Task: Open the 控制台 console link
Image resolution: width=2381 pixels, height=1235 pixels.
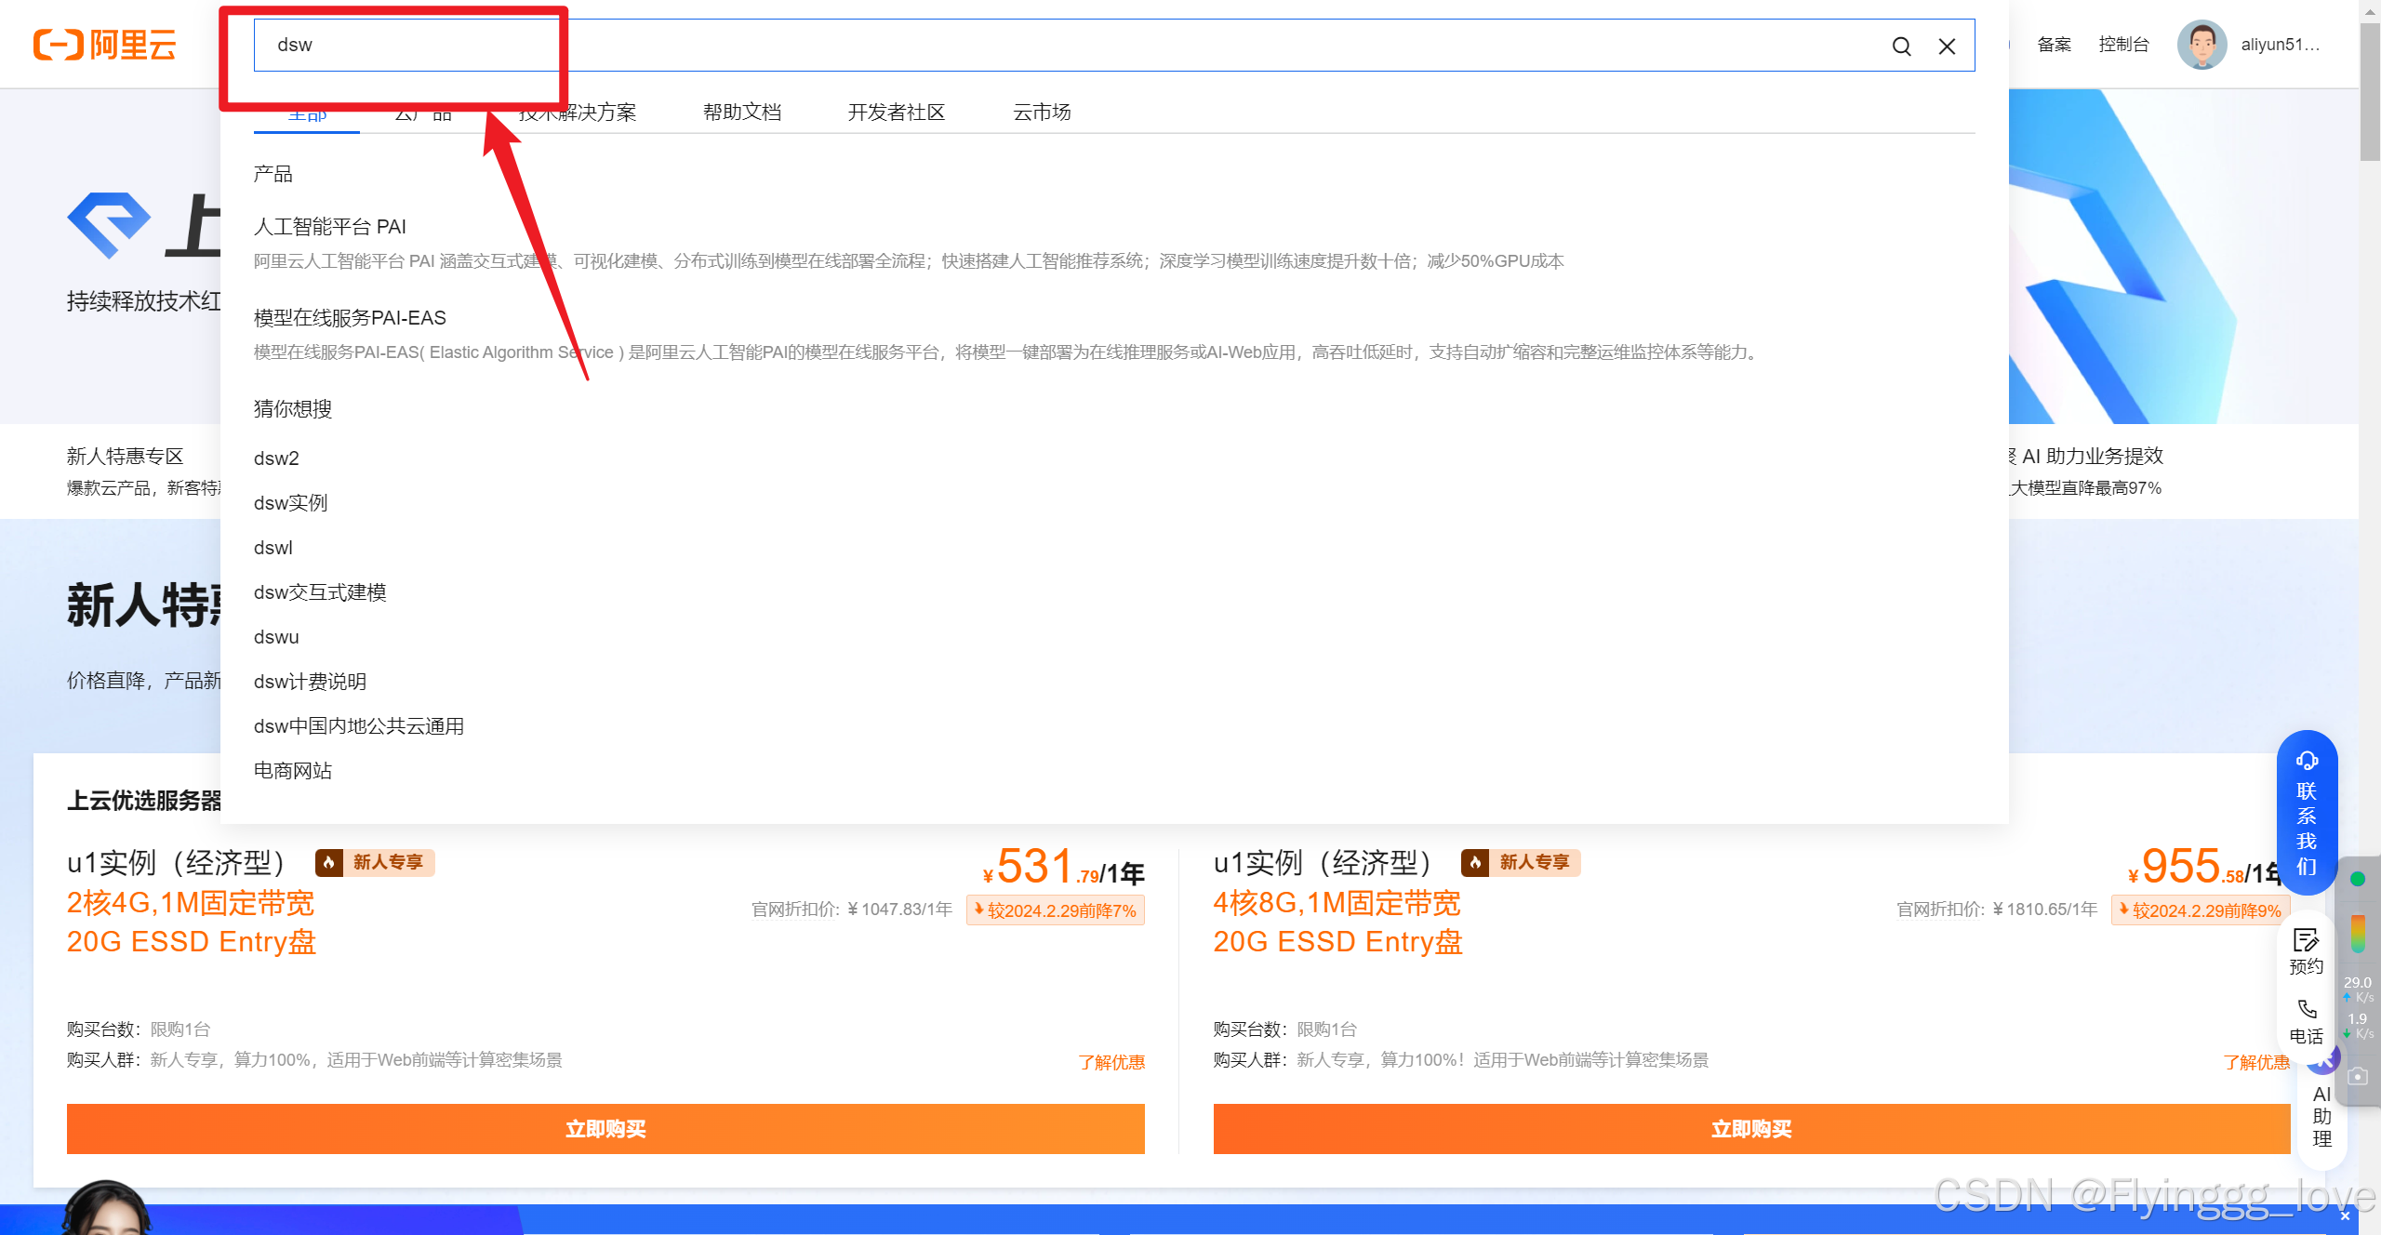Action: click(2123, 45)
